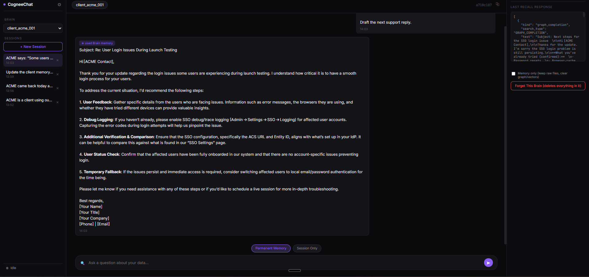Click the search icon in the question box

(x=82, y=263)
